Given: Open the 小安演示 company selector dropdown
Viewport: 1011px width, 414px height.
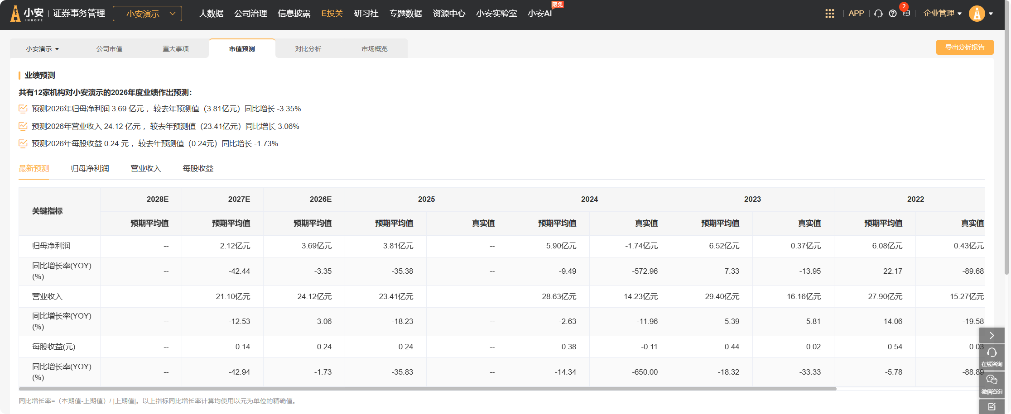Looking at the screenshot, I should [147, 14].
